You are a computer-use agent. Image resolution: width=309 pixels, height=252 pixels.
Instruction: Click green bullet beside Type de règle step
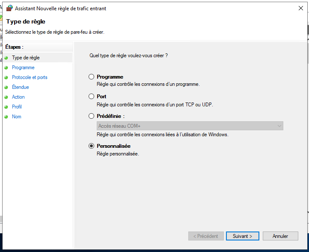(x=6, y=58)
